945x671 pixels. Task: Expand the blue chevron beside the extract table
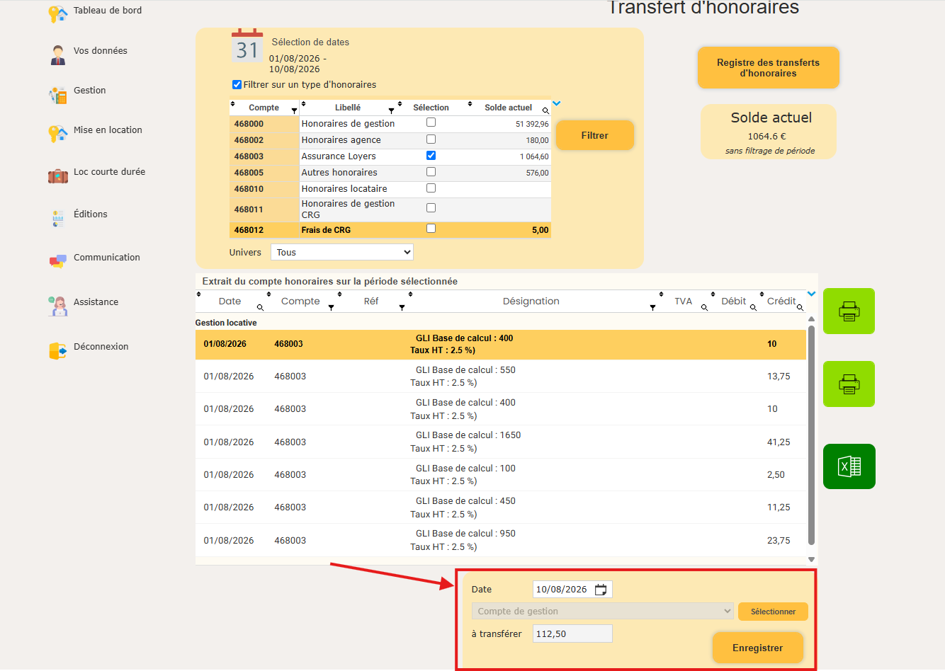(x=811, y=294)
